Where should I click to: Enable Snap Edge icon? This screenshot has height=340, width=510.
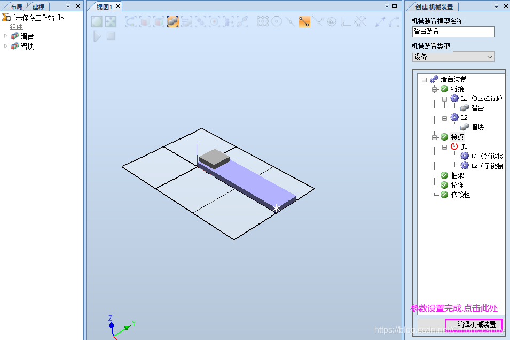318,22
